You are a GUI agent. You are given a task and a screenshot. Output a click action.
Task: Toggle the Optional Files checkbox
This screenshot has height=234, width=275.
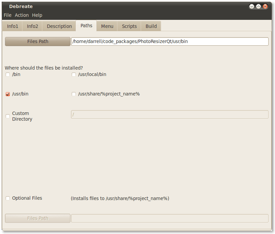(x=8, y=198)
